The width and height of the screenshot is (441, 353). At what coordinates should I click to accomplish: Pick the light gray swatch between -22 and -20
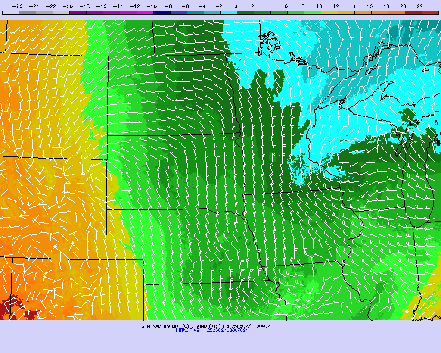coord(61,12)
